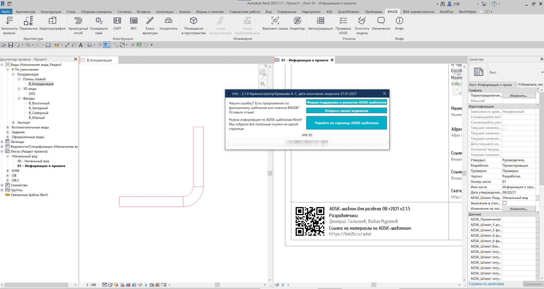Toggle the Текущее изменен... checkbox in properties
Image resolution: width=544 pixels, height=289 pixels.
pyautogui.click(x=504, y=128)
